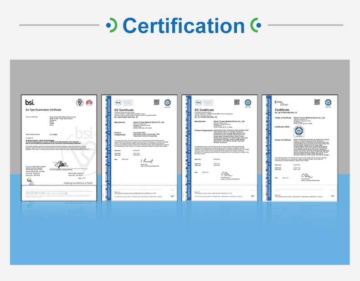This screenshot has height=281, width=360.
Task: Click the 'making excellence a habit' slogan
Action: [78, 183]
